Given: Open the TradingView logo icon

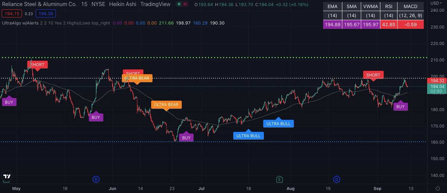Looking at the screenshot, I should [6, 176].
